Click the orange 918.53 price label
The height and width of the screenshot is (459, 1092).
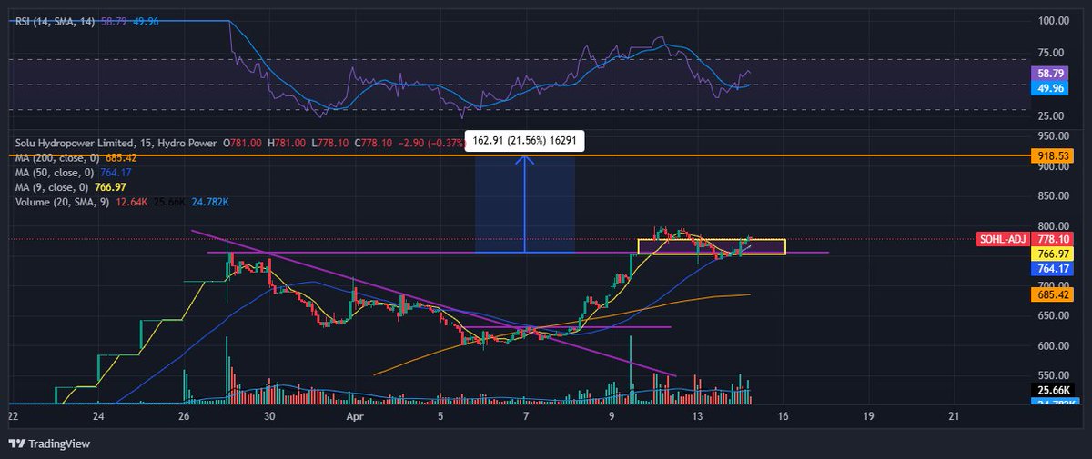(1051, 156)
